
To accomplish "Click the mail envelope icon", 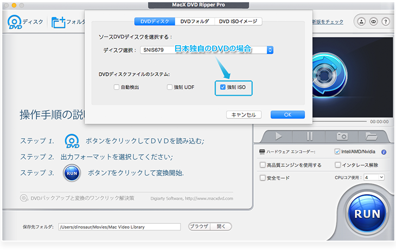I will click(x=373, y=22).
